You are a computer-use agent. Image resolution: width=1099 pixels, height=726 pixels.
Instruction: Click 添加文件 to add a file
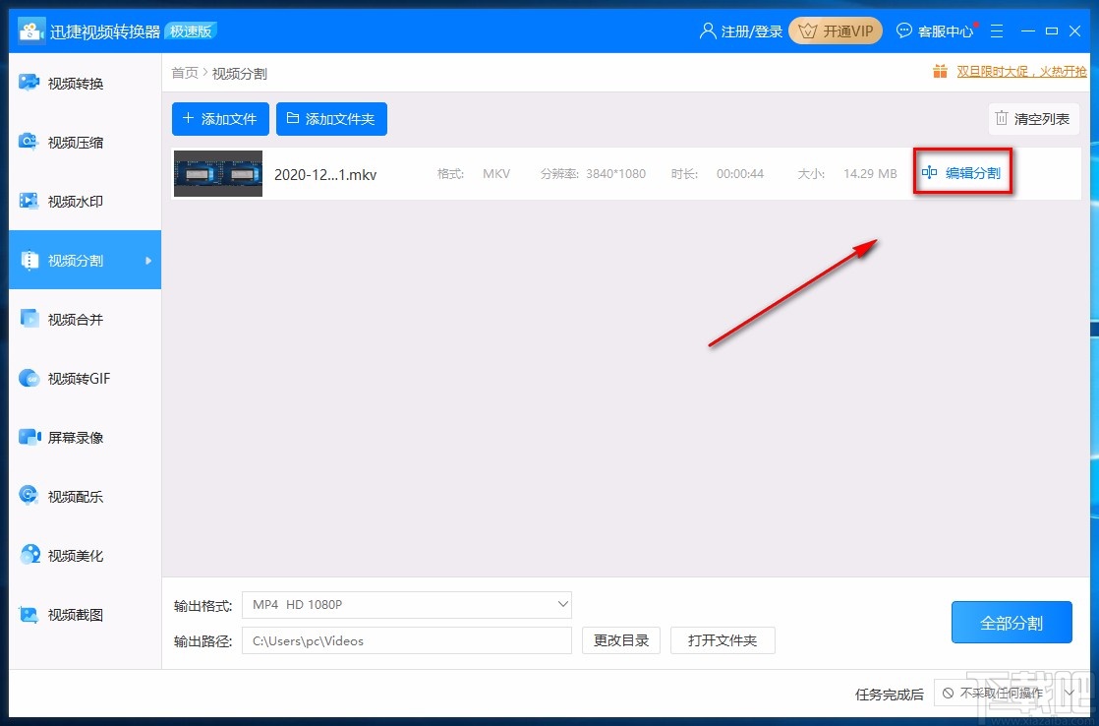pos(219,118)
